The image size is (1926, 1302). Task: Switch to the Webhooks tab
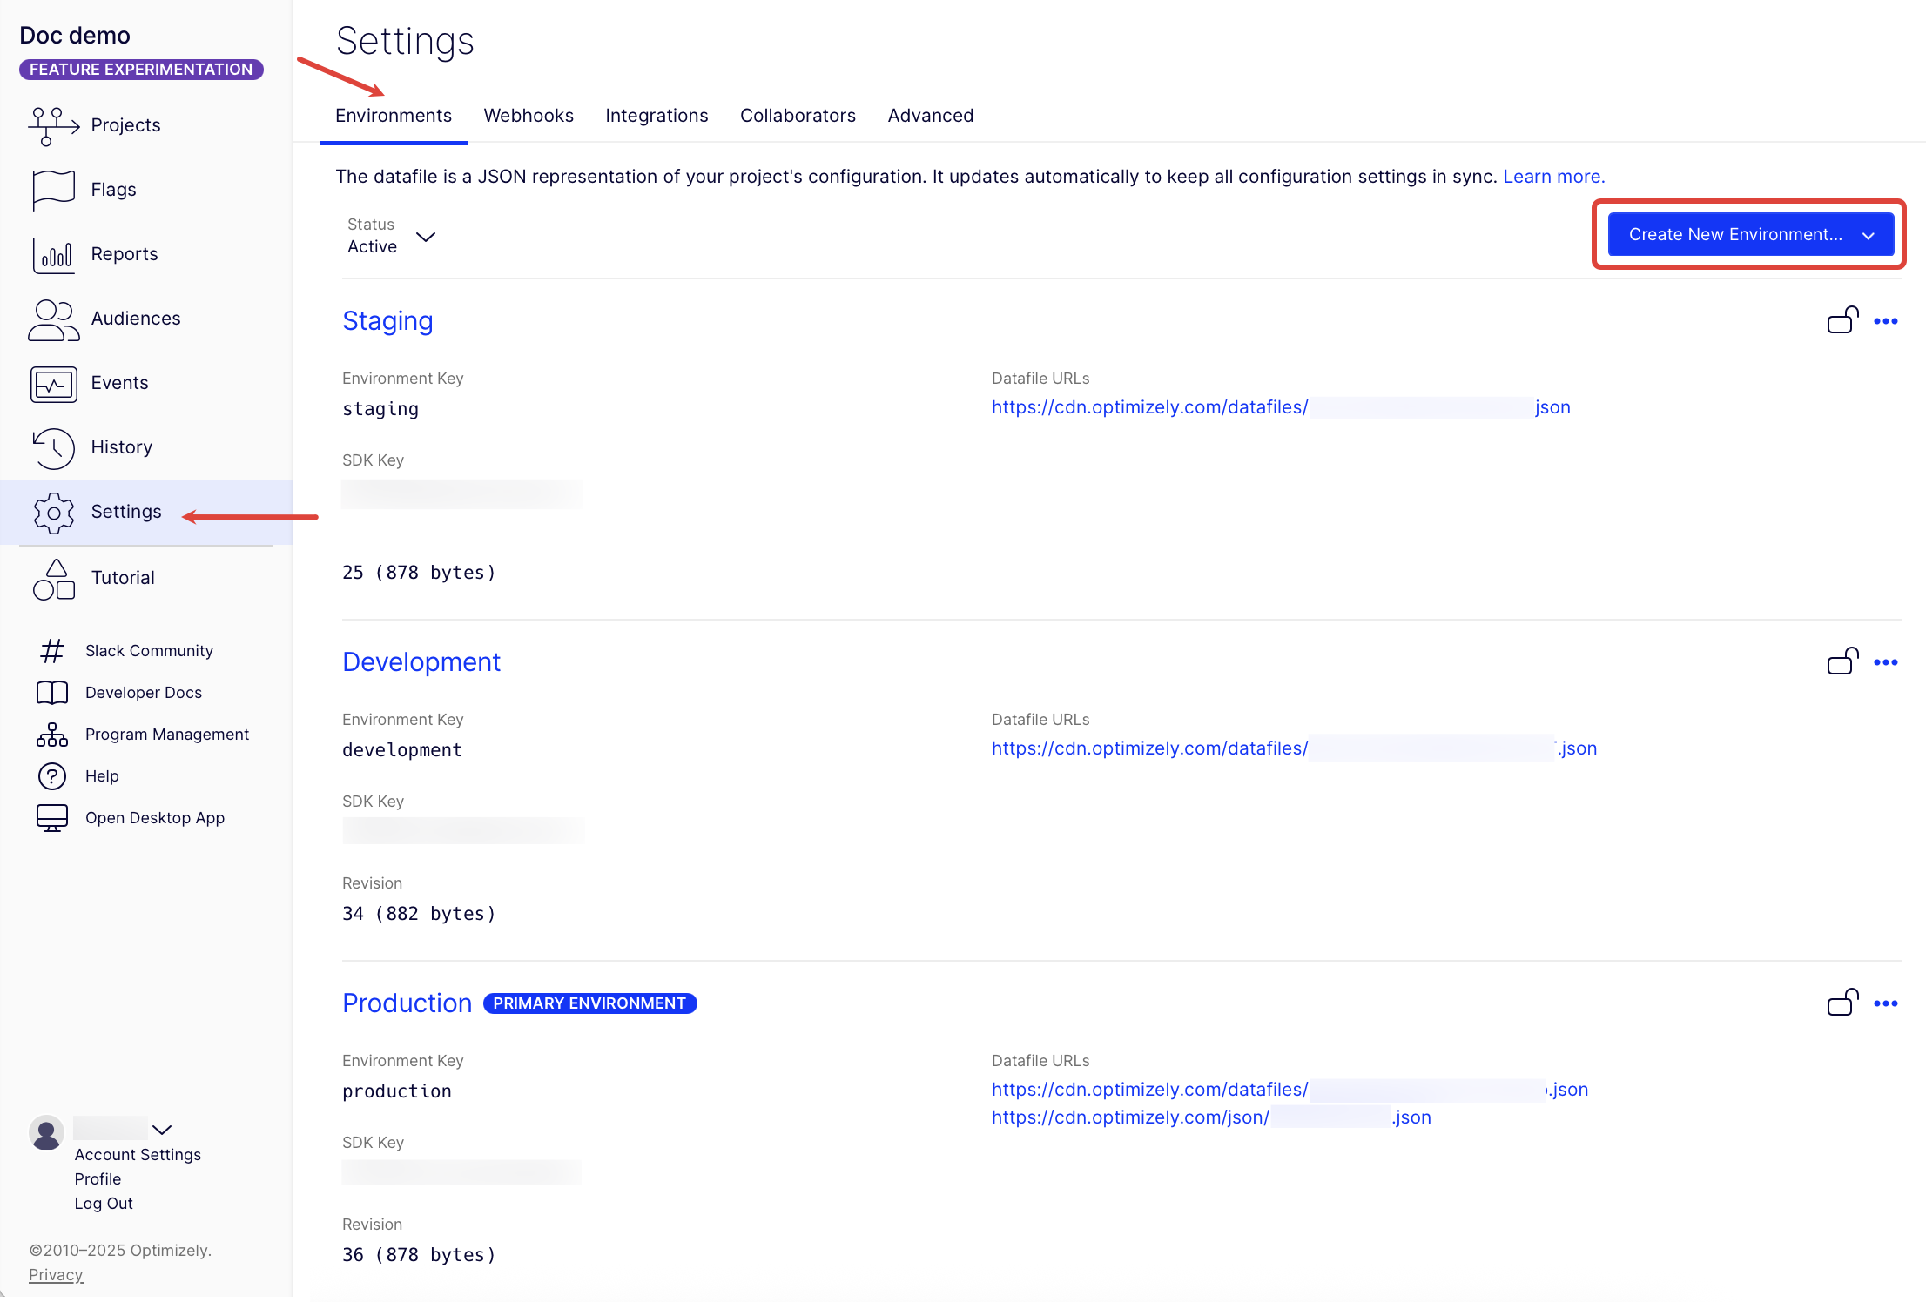529,116
